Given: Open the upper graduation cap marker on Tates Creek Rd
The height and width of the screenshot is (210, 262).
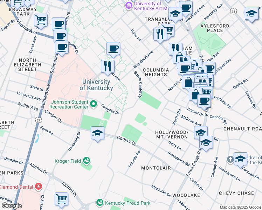Looking at the screenshot, I should [201, 133].
